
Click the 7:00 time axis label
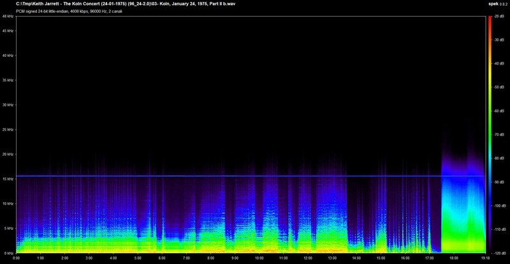point(187,258)
